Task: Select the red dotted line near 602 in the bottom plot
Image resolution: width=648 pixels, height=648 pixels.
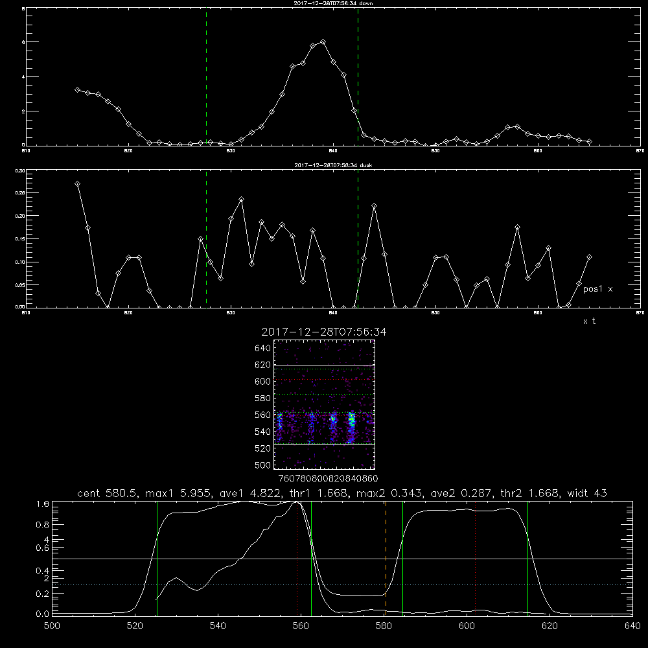Action: pyautogui.click(x=475, y=559)
